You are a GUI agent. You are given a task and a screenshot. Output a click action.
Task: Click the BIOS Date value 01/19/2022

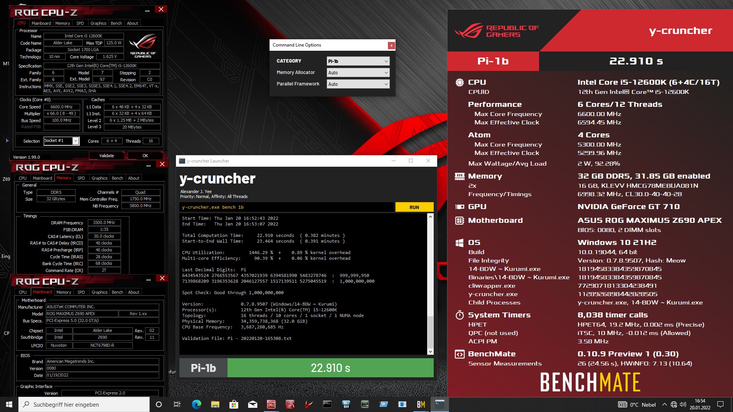point(102,375)
